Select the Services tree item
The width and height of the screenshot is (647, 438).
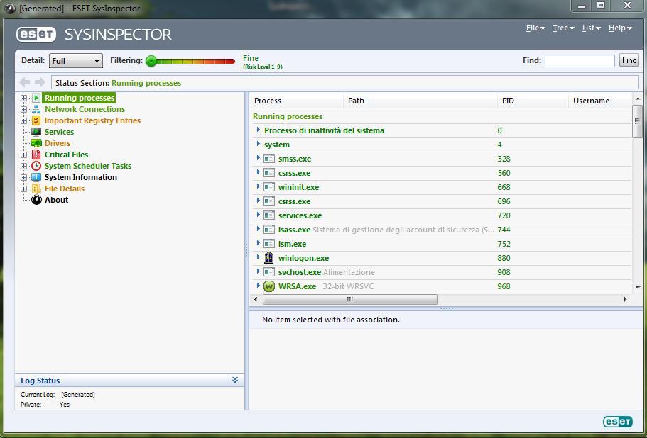(59, 132)
